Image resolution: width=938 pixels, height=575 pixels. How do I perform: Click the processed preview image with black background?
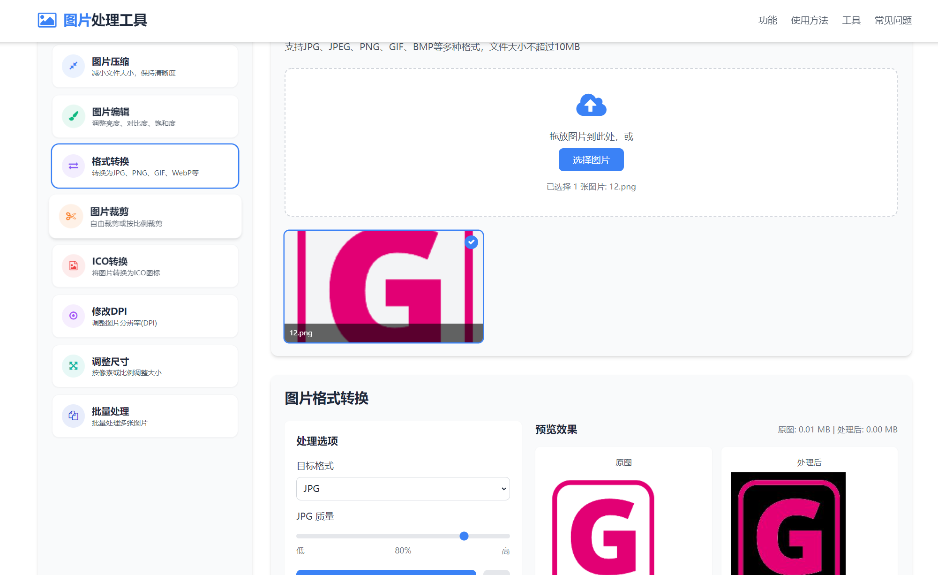tap(788, 523)
